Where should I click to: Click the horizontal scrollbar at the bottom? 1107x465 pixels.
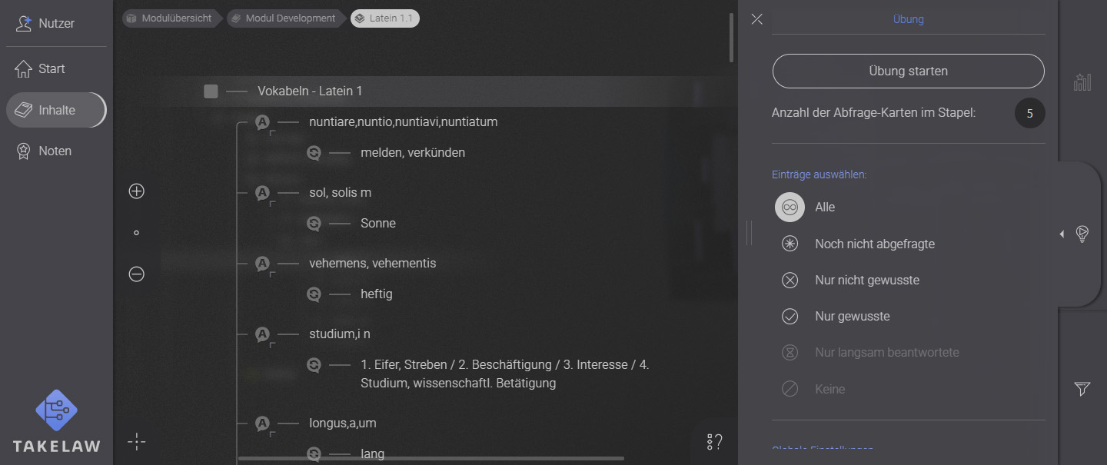tap(430, 457)
